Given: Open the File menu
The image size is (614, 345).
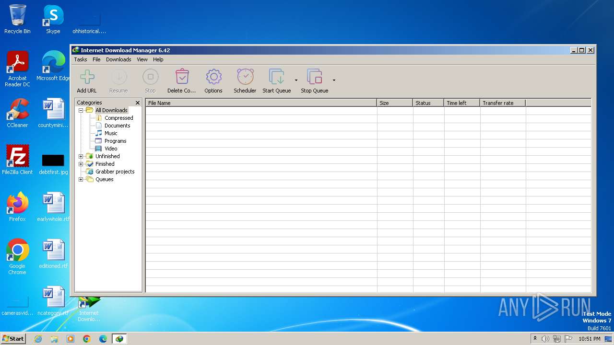Looking at the screenshot, I should coord(96,59).
